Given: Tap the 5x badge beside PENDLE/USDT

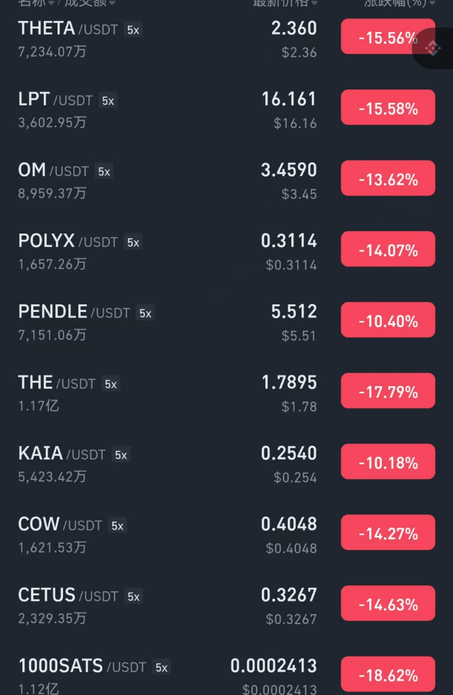Looking at the screenshot, I should click(145, 313).
